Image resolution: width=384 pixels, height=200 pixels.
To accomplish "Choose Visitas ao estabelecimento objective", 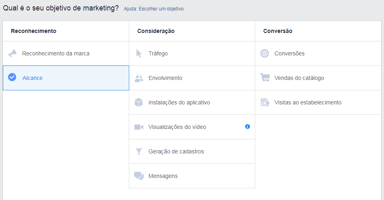I will (x=308, y=102).
